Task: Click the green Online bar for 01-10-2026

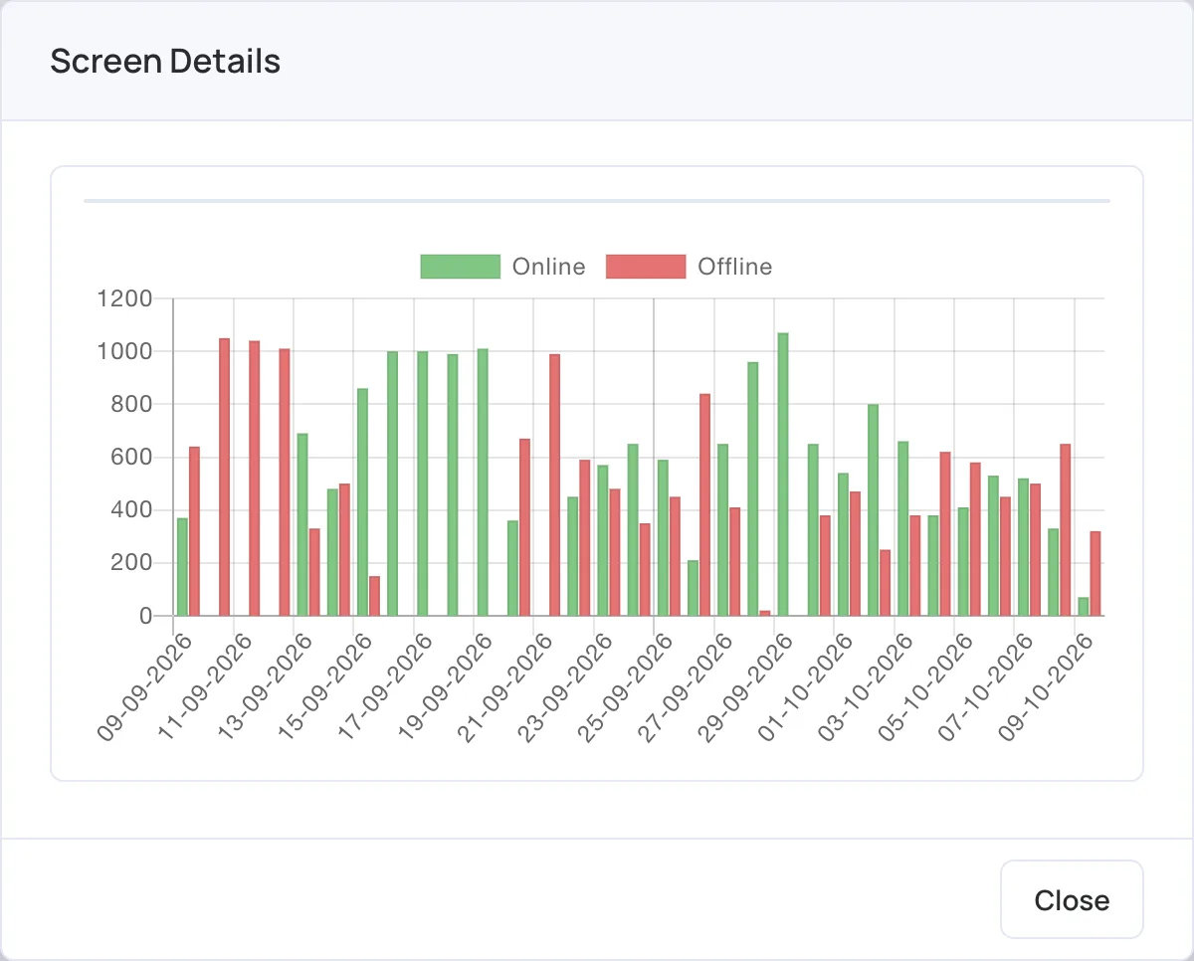Action: (x=843, y=544)
